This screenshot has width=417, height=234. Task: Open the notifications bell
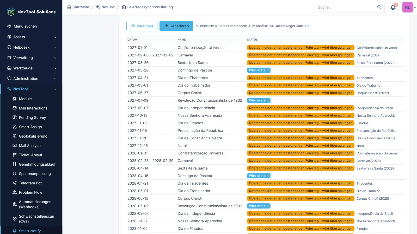coord(393,7)
